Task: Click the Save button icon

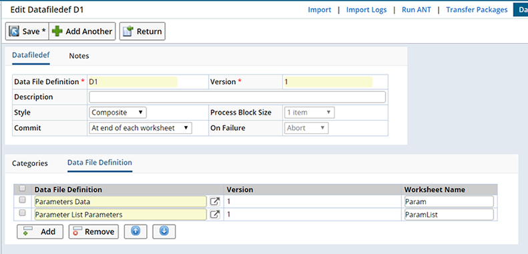Action: click(14, 31)
